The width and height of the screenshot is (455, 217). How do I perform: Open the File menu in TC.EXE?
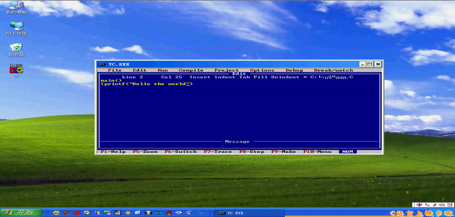[x=115, y=71]
